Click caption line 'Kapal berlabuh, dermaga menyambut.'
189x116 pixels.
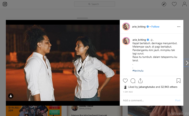[155, 43]
